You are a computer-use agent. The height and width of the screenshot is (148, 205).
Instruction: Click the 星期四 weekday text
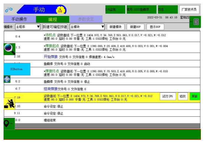point(184,17)
